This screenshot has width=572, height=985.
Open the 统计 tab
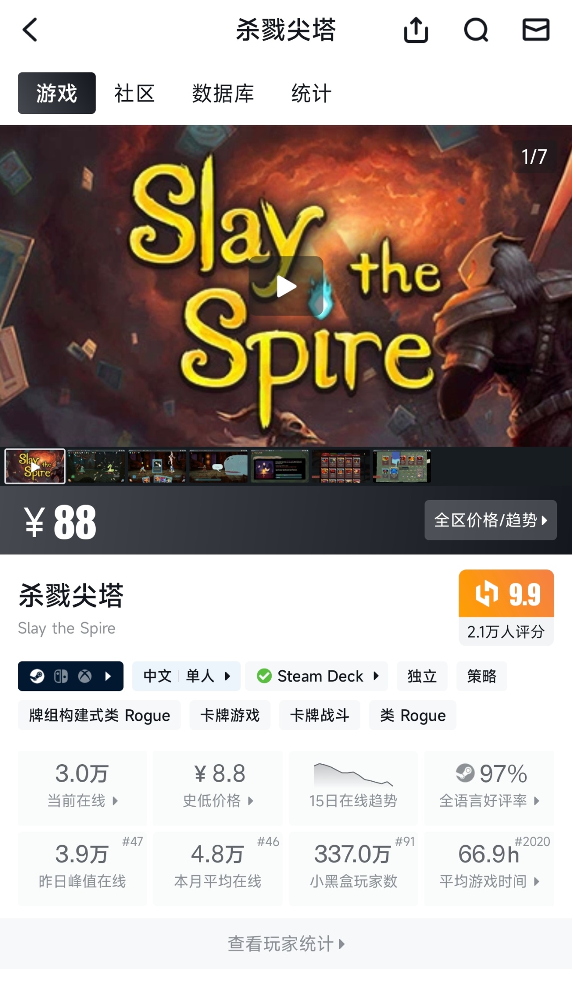(311, 93)
